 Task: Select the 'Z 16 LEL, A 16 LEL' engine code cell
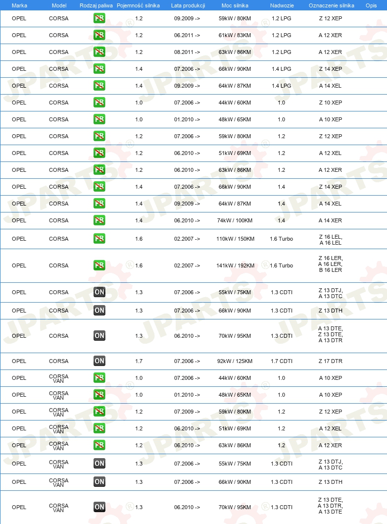(330, 240)
